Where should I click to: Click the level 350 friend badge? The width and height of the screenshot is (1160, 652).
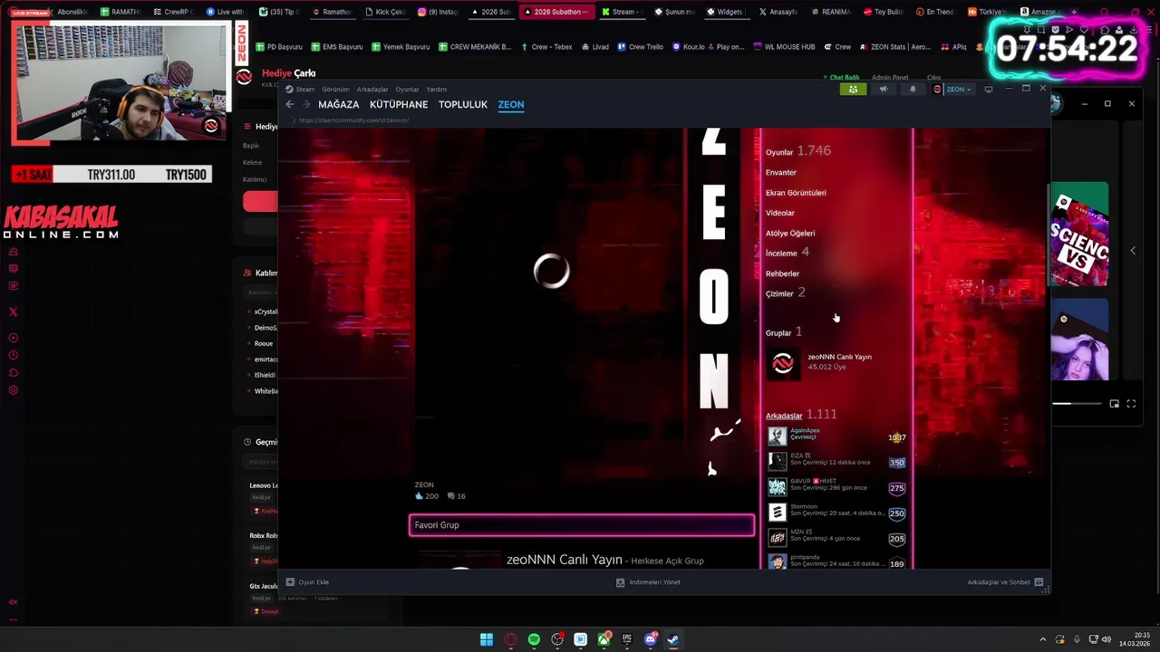coord(896,463)
